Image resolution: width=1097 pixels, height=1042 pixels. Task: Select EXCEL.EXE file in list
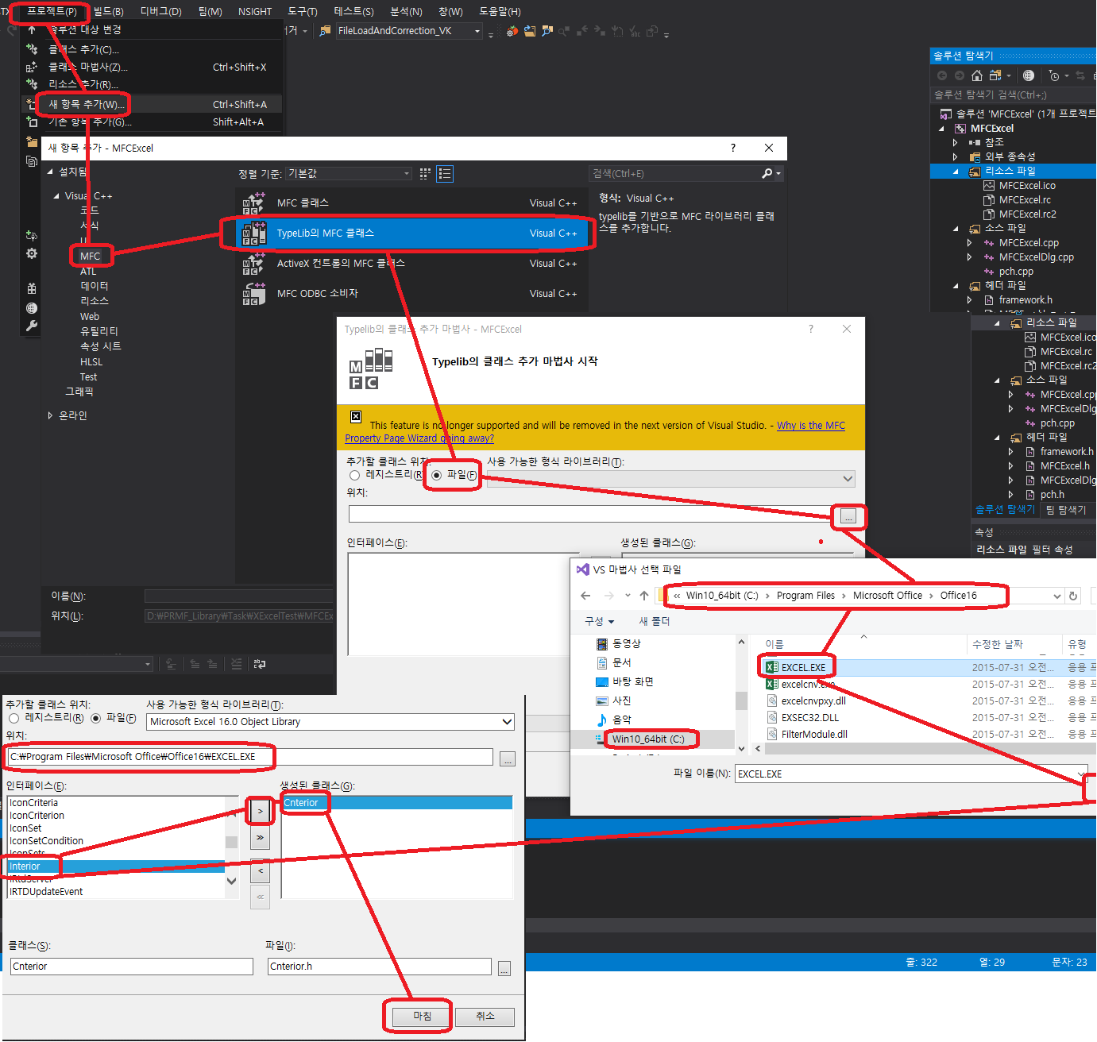(803, 668)
